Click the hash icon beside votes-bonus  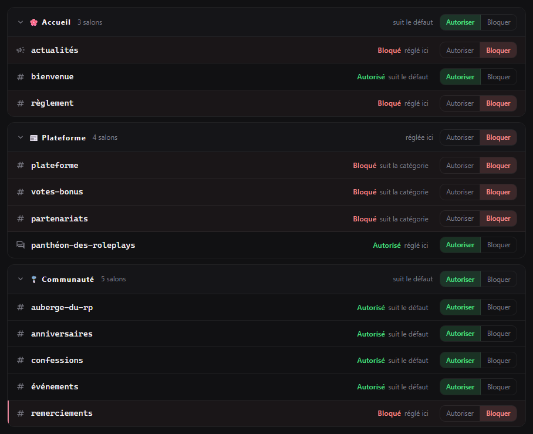coord(21,192)
